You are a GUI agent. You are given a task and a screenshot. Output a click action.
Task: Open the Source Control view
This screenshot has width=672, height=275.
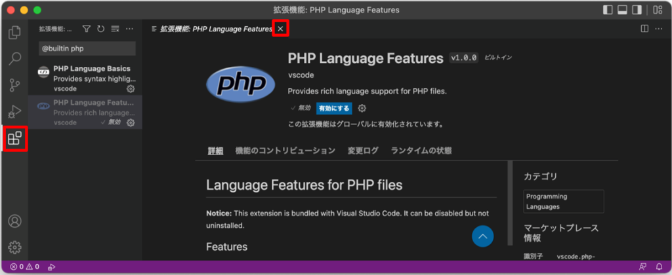(15, 85)
